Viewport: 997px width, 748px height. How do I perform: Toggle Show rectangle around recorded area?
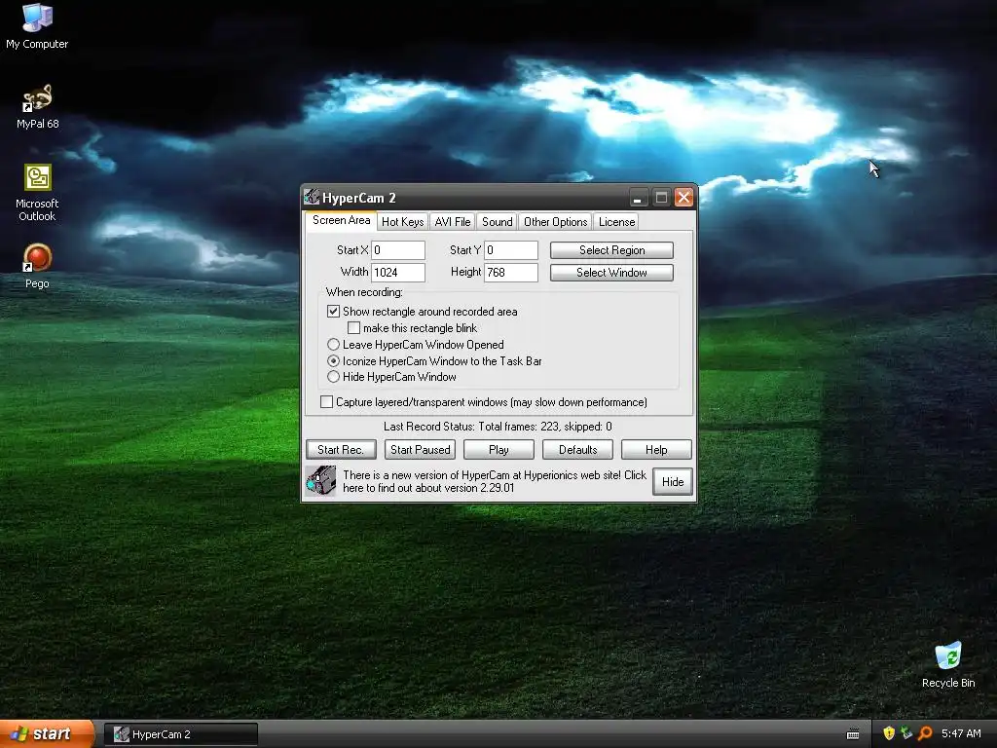(333, 311)
